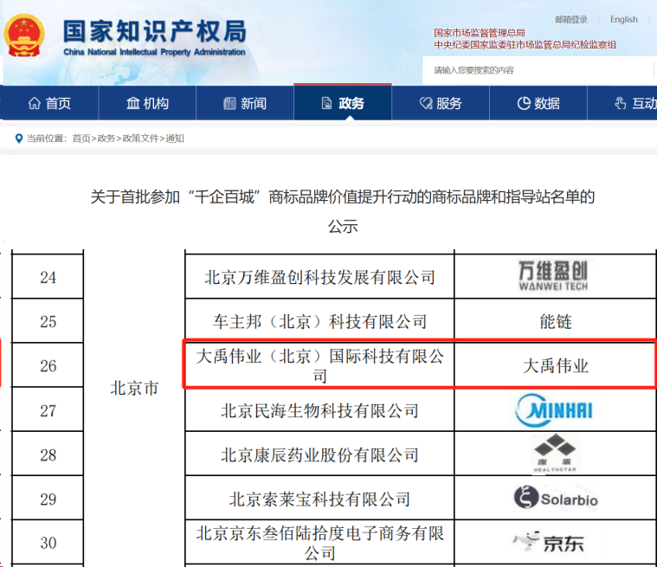Image resolution: width=657 pixels, height=567 pixels.
Task: Click the services heart icon
Action: (426, 103)
